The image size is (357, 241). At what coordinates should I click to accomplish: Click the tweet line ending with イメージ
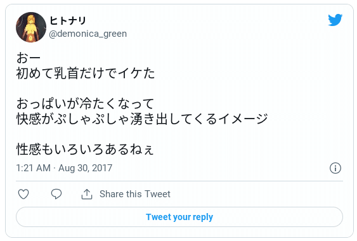pos(142,119)
